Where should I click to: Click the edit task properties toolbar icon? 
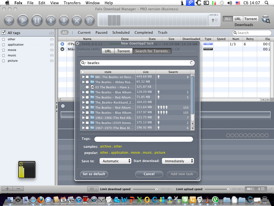point(90,20)
